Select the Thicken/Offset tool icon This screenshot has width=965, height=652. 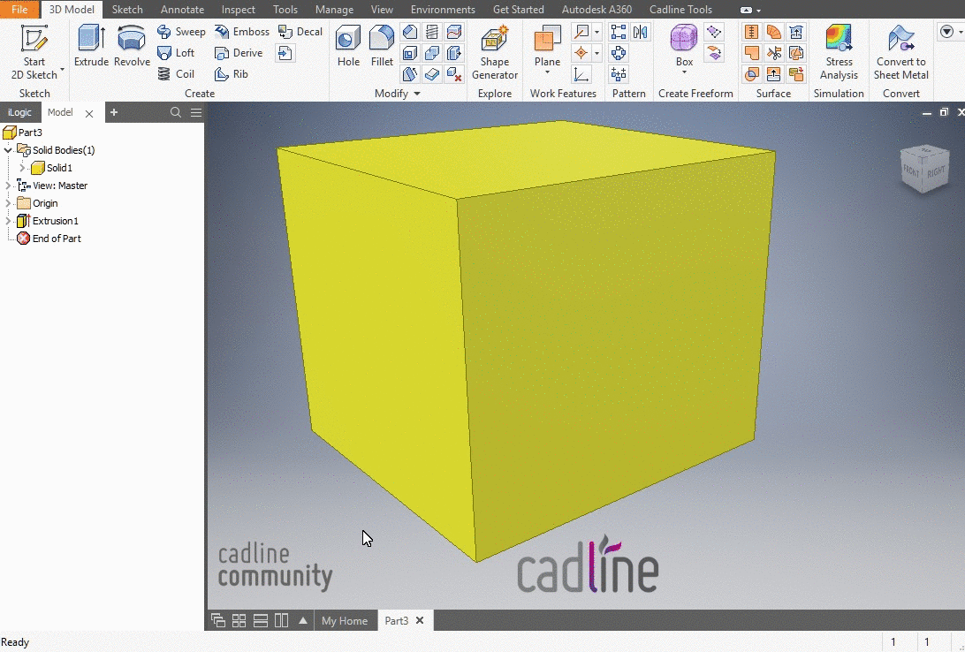click(x=432, y=74)
